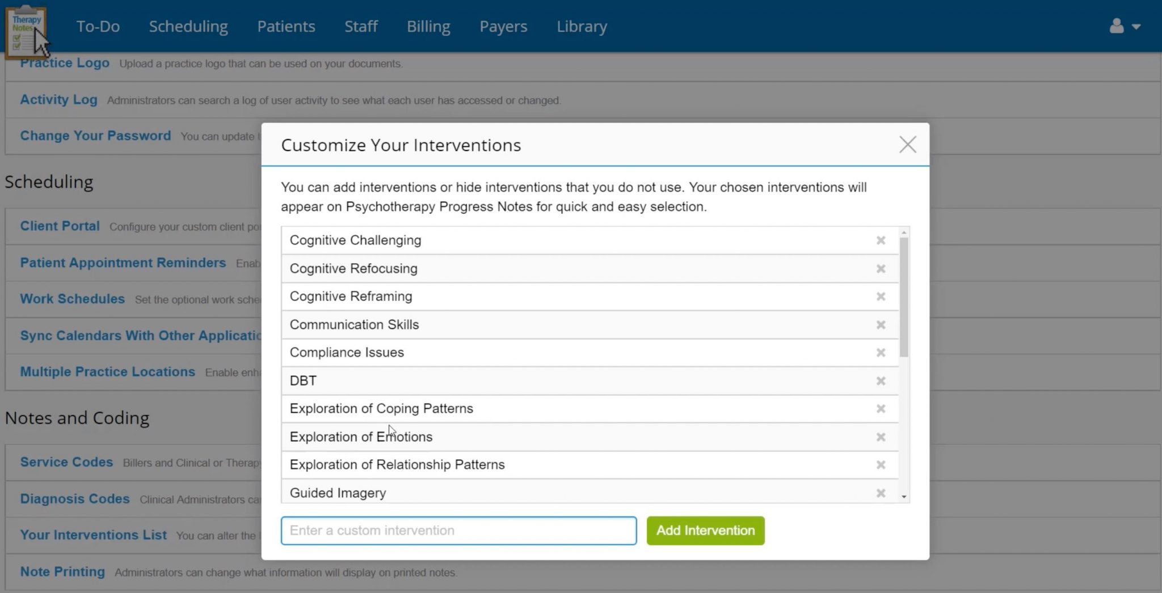The height and width of the screenshot is (593, 1162).
Task: Click the interventions list scrollbar thumb
Action: [904, 298]
